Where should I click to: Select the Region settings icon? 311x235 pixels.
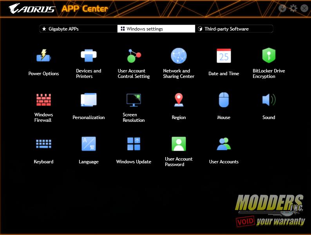pos(179,100)
